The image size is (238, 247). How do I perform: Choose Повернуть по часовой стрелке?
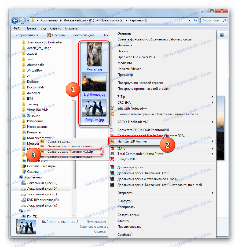click(140, 83)
